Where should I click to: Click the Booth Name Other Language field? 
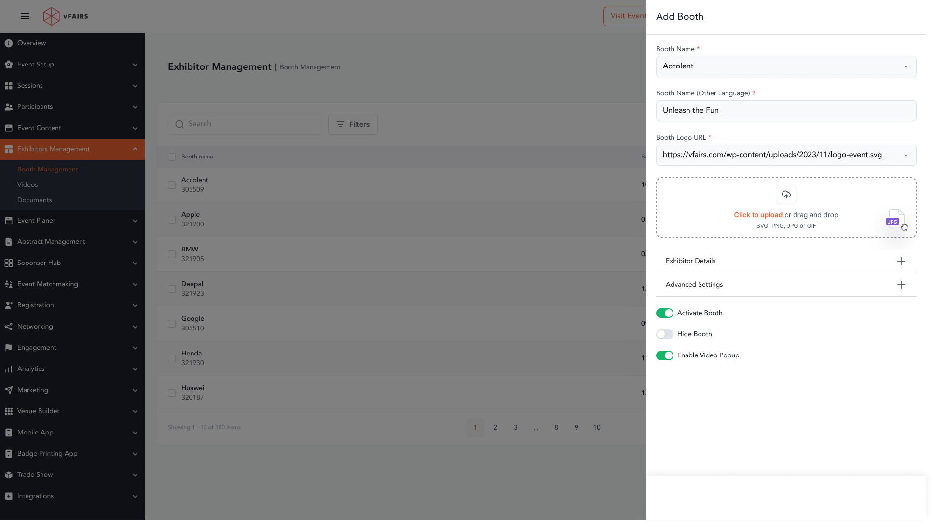(x=785, y=111)
